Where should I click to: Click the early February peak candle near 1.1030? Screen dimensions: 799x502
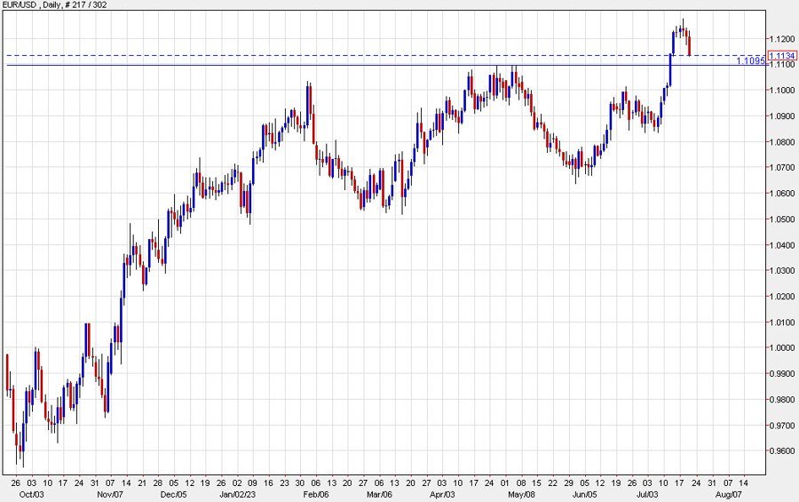pyautogui.click(x=308, y=102)
